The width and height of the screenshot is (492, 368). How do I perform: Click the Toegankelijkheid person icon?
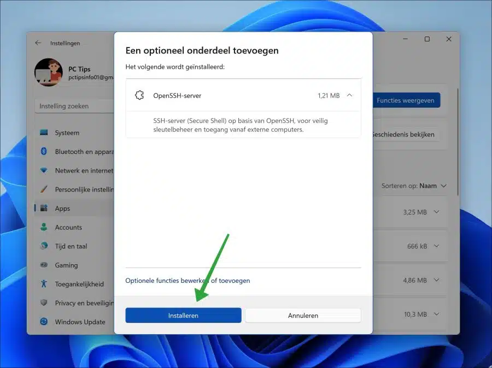pos(44,284)
